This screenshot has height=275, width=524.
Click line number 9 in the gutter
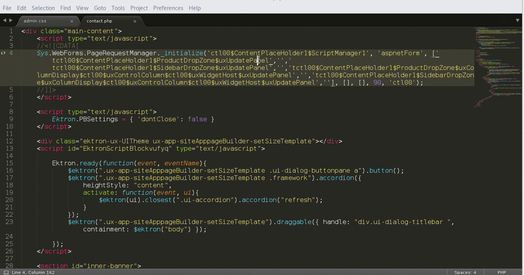pyautogui.click(x=11, y=119)
